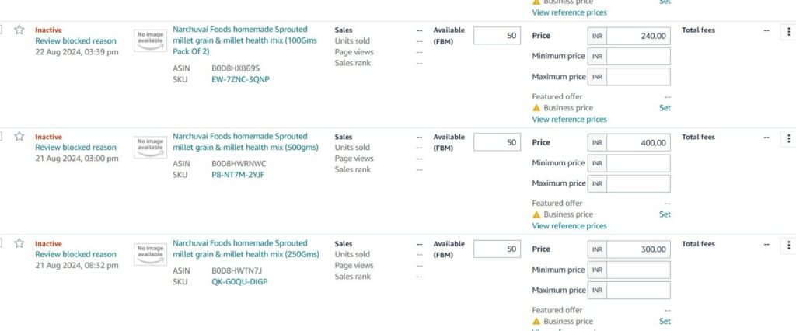Open three-dot menu for 250Gms listing
The image size is (796, 331).
788,246
